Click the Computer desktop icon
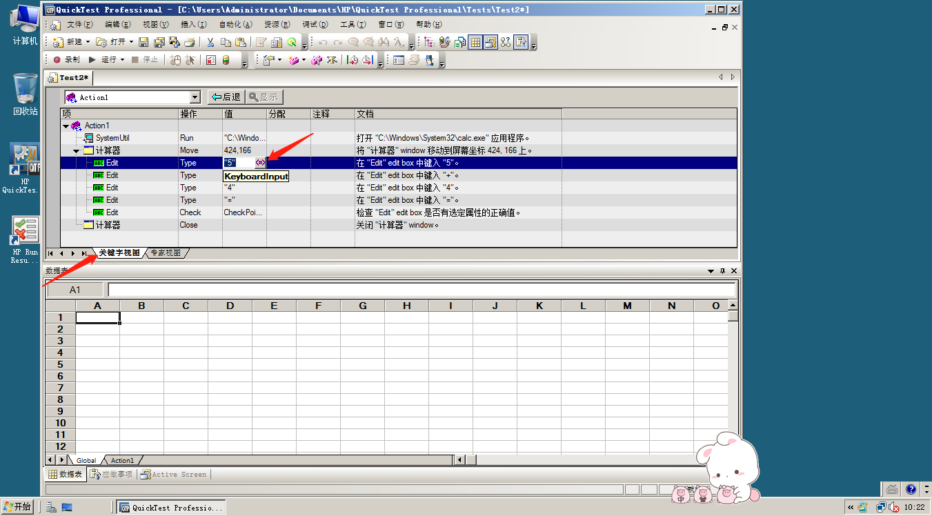932x516 pixels. [25, 25]
